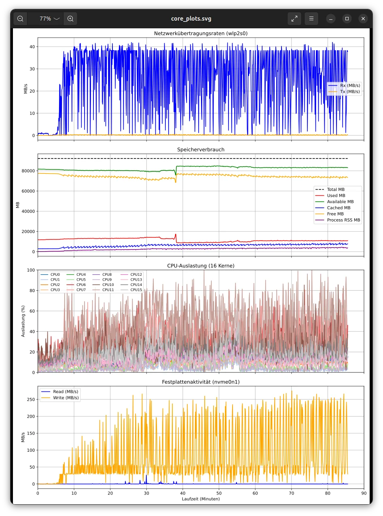Click the CPU12 legend entry

click(131, 275)
